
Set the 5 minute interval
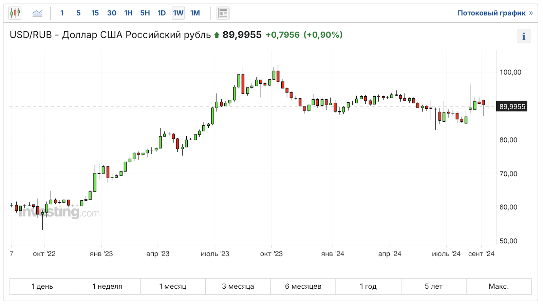click(x=78, y=13)
